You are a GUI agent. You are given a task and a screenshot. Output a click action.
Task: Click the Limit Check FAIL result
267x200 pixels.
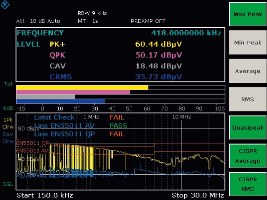pos(117,117)
